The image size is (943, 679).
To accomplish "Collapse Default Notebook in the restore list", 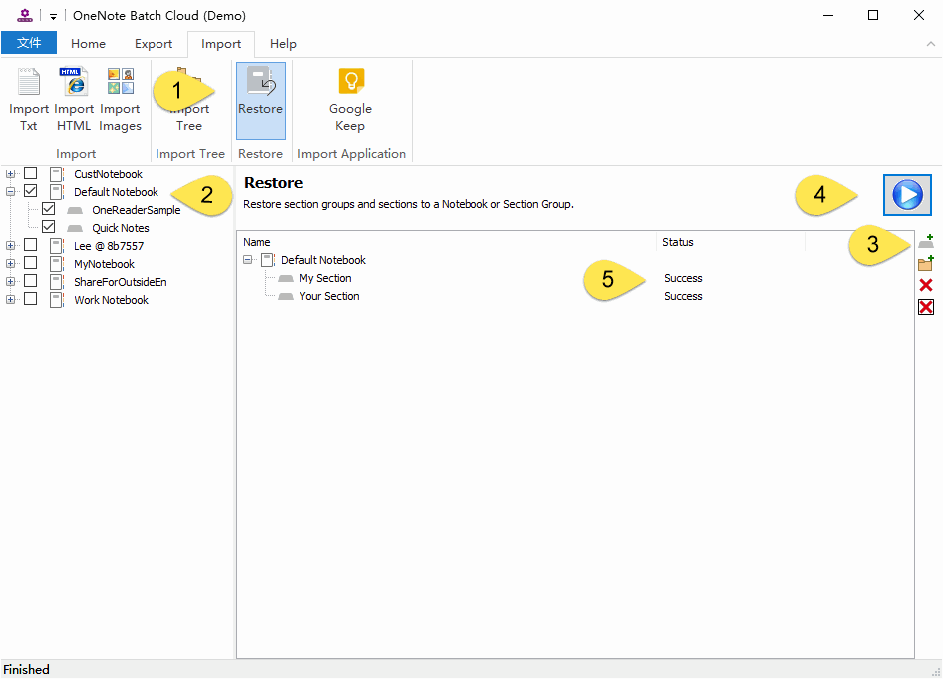I will click(x=248, y=260).
